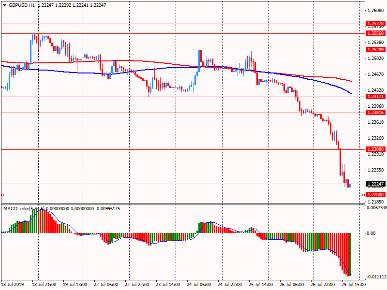Image resolution: width=387 pixels, height=290 pixels.
Task: Click the 24 Jul 22:00 time label
Action: click(x=230, y=285)
